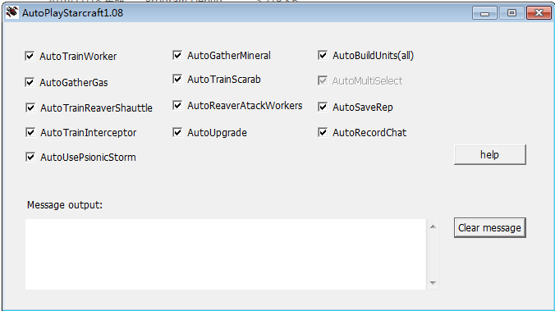Toggle the AutoGatherMineral checkbox
Viewport: 555px width, 311px height.
point(177,55)
